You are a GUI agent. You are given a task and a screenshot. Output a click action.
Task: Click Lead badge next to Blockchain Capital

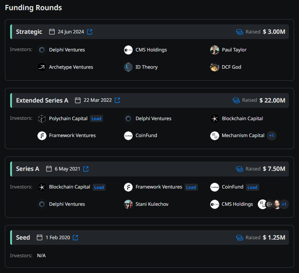pyautogui.click(x=99, y=187)
